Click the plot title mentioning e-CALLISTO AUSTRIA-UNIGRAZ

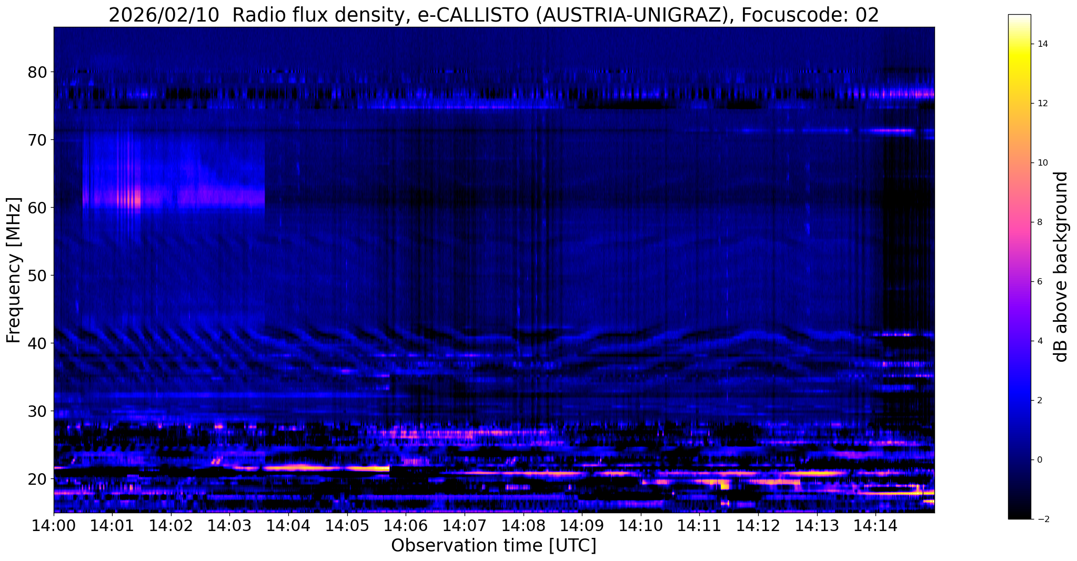(x=494, y=15)
